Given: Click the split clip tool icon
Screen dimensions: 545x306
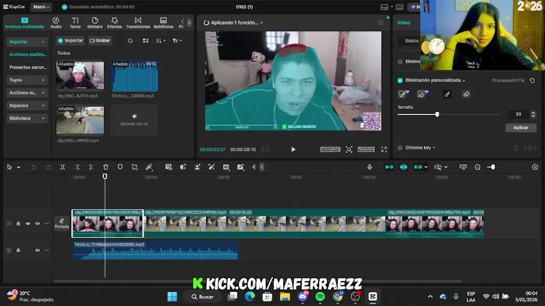Looking at the screenshot, I should (63, 167).
